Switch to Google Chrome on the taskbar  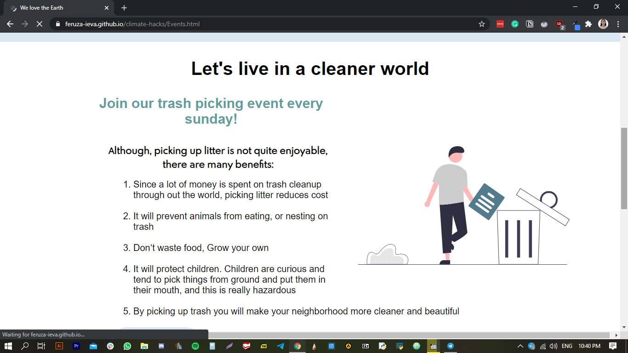(x=297, y=346)
